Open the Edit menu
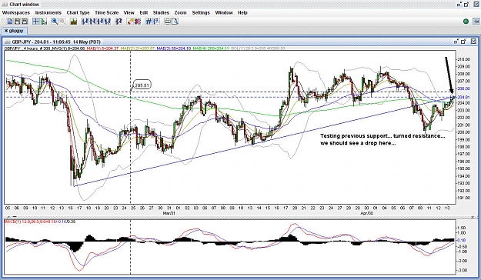Image resolution: width=481 pixels, height=280 pixels. (x=144, y=12)
